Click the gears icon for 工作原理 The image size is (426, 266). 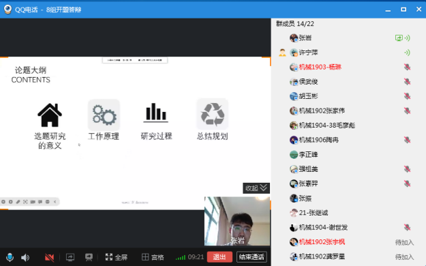click(x=104, y=115)
